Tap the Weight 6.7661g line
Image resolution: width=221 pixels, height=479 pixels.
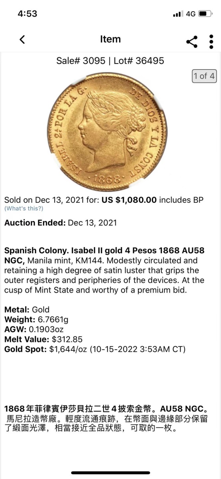(36, 320)
